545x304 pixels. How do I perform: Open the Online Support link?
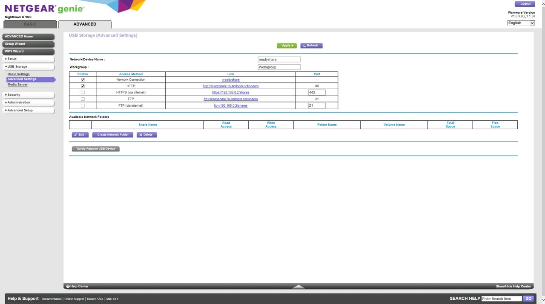coord(74,299)
